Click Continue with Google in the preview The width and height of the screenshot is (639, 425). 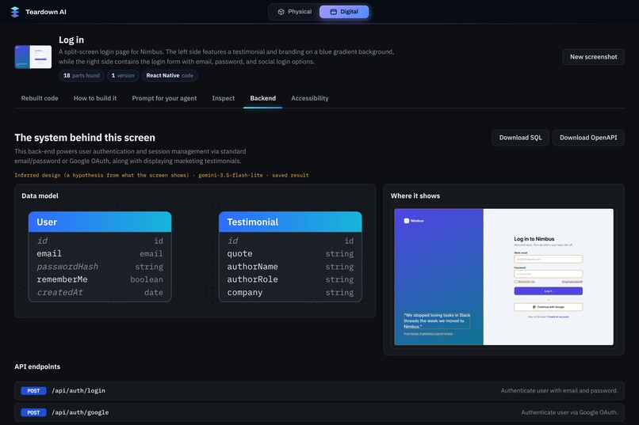coord(548,307)
